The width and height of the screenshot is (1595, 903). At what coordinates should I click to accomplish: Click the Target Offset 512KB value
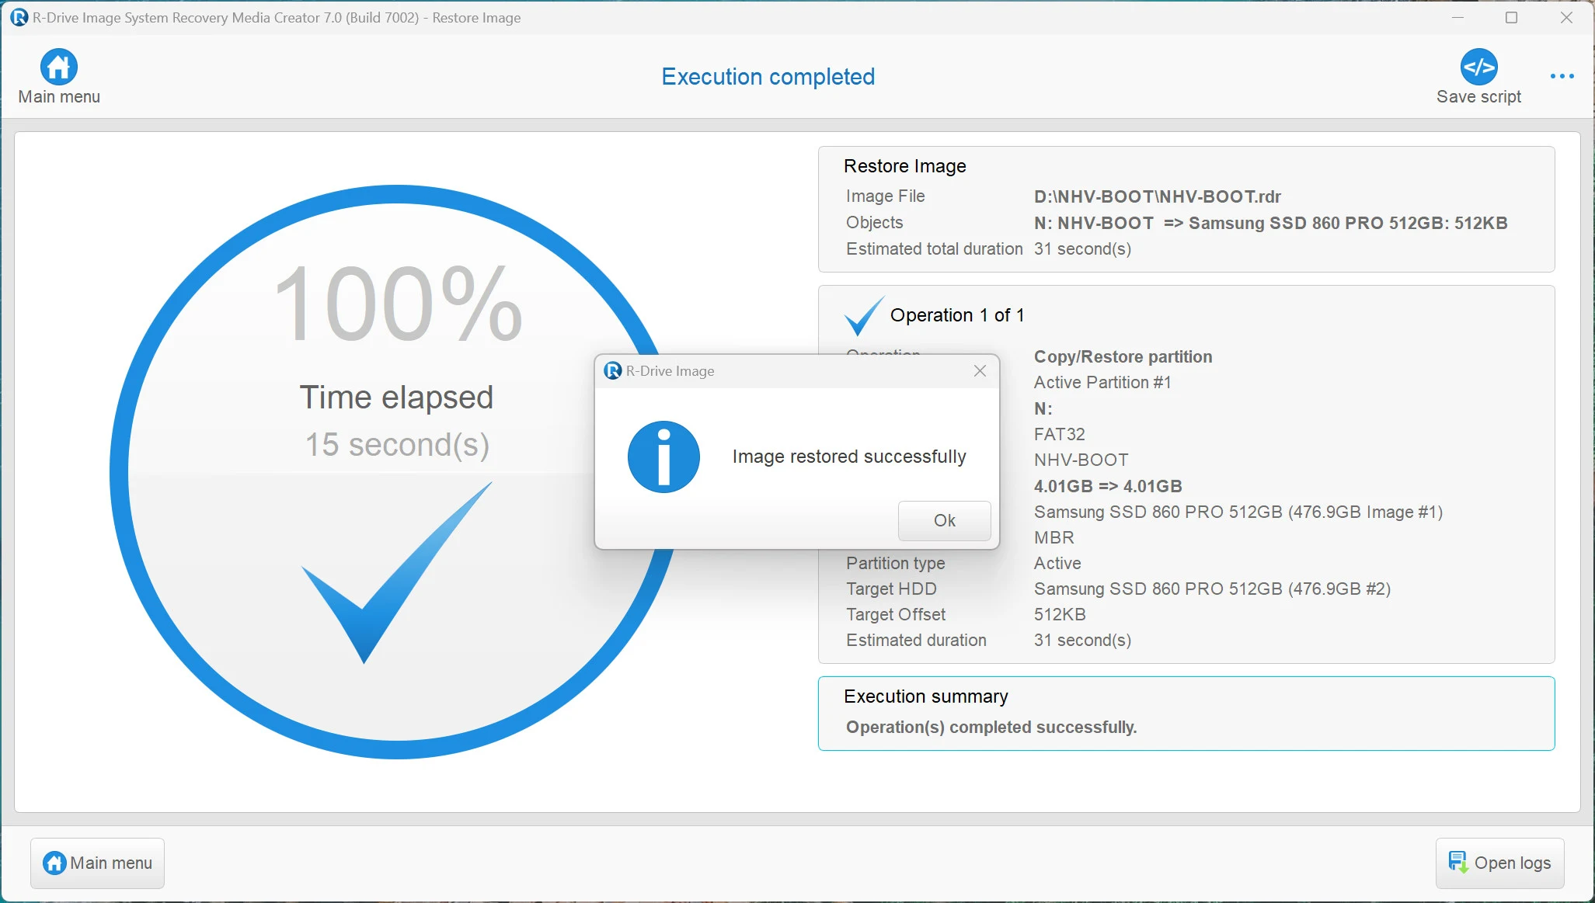(x=1060, y=614)
